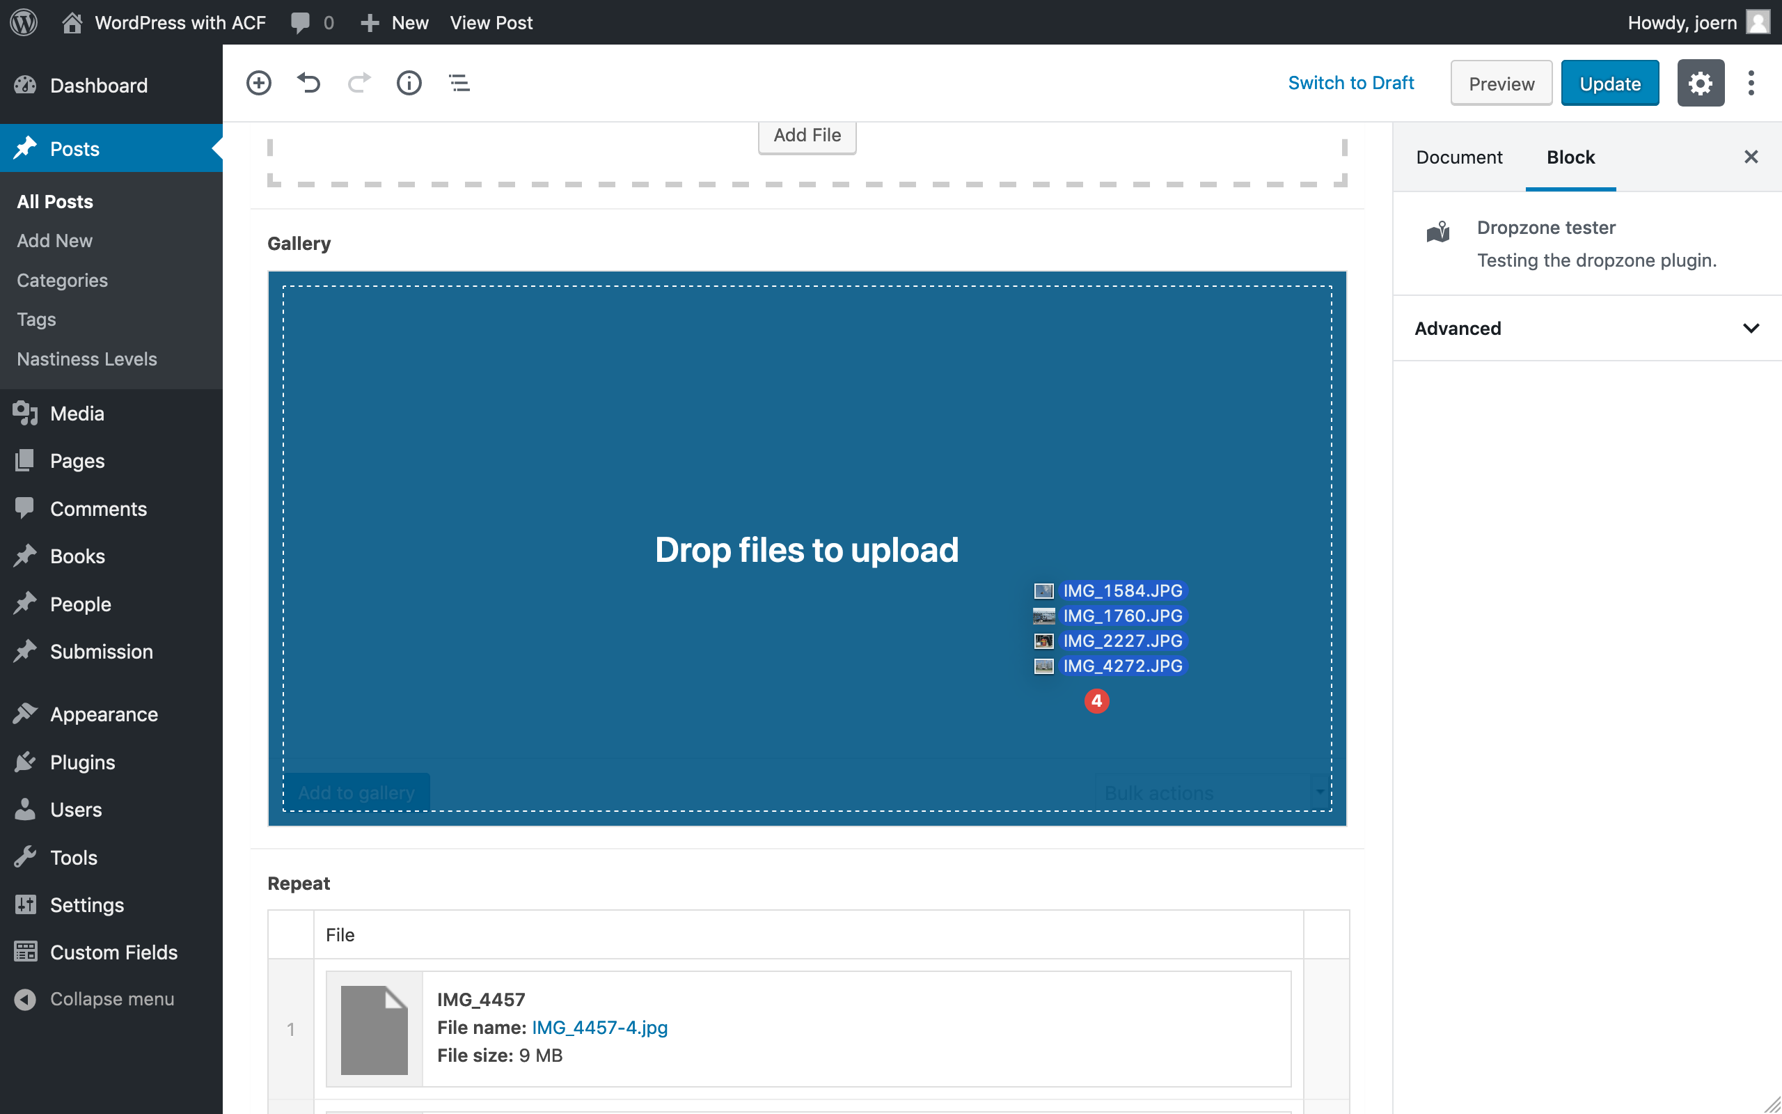Viewport: 1782px width, 1114px height.
Task: Click the Add block plus icon
Action: click(258, 83)
